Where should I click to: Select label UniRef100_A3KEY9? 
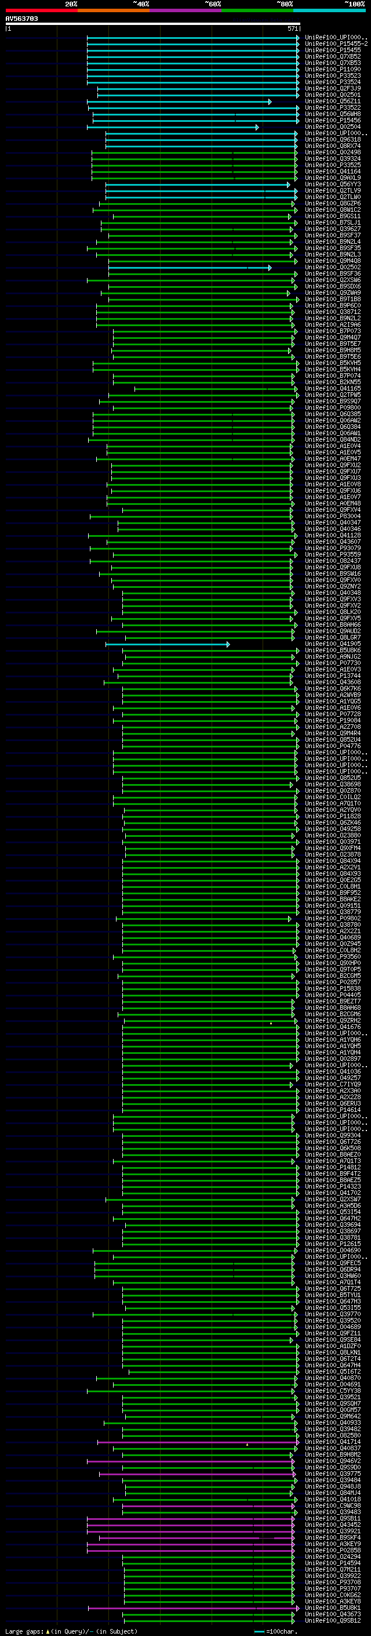point(333,1544)
